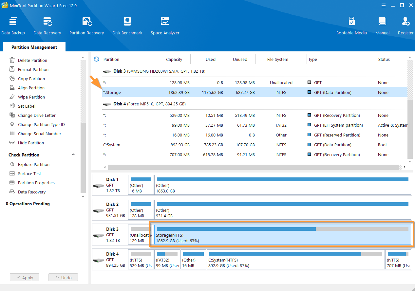Select Disk 1 1863.0 GB Other block

click(x=283, y=185)
